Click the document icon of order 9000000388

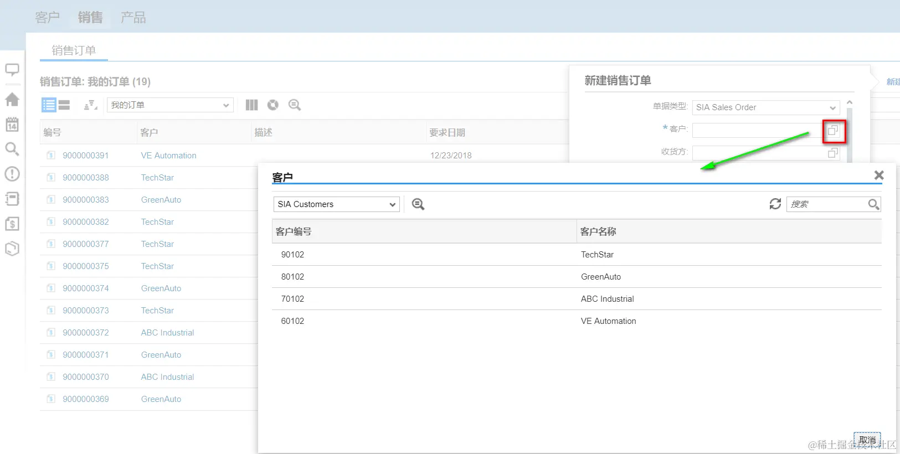51,178
